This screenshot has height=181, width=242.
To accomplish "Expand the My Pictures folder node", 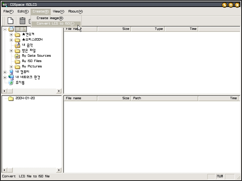I will tap(11, 67).
